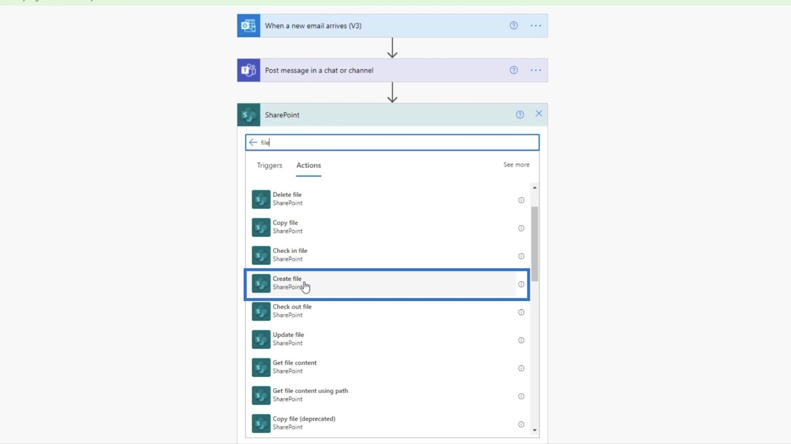Open more options for When a new email arrives

coord(536,26)
